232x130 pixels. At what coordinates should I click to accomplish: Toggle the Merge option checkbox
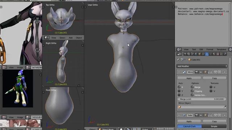coord(192,87)
